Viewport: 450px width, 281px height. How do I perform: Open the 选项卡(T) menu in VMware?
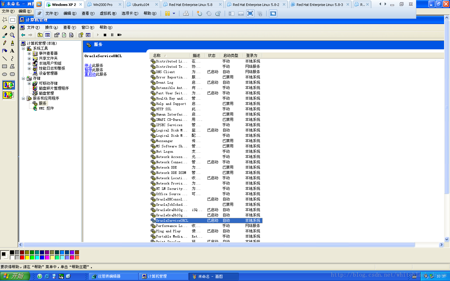click(130, 13)
